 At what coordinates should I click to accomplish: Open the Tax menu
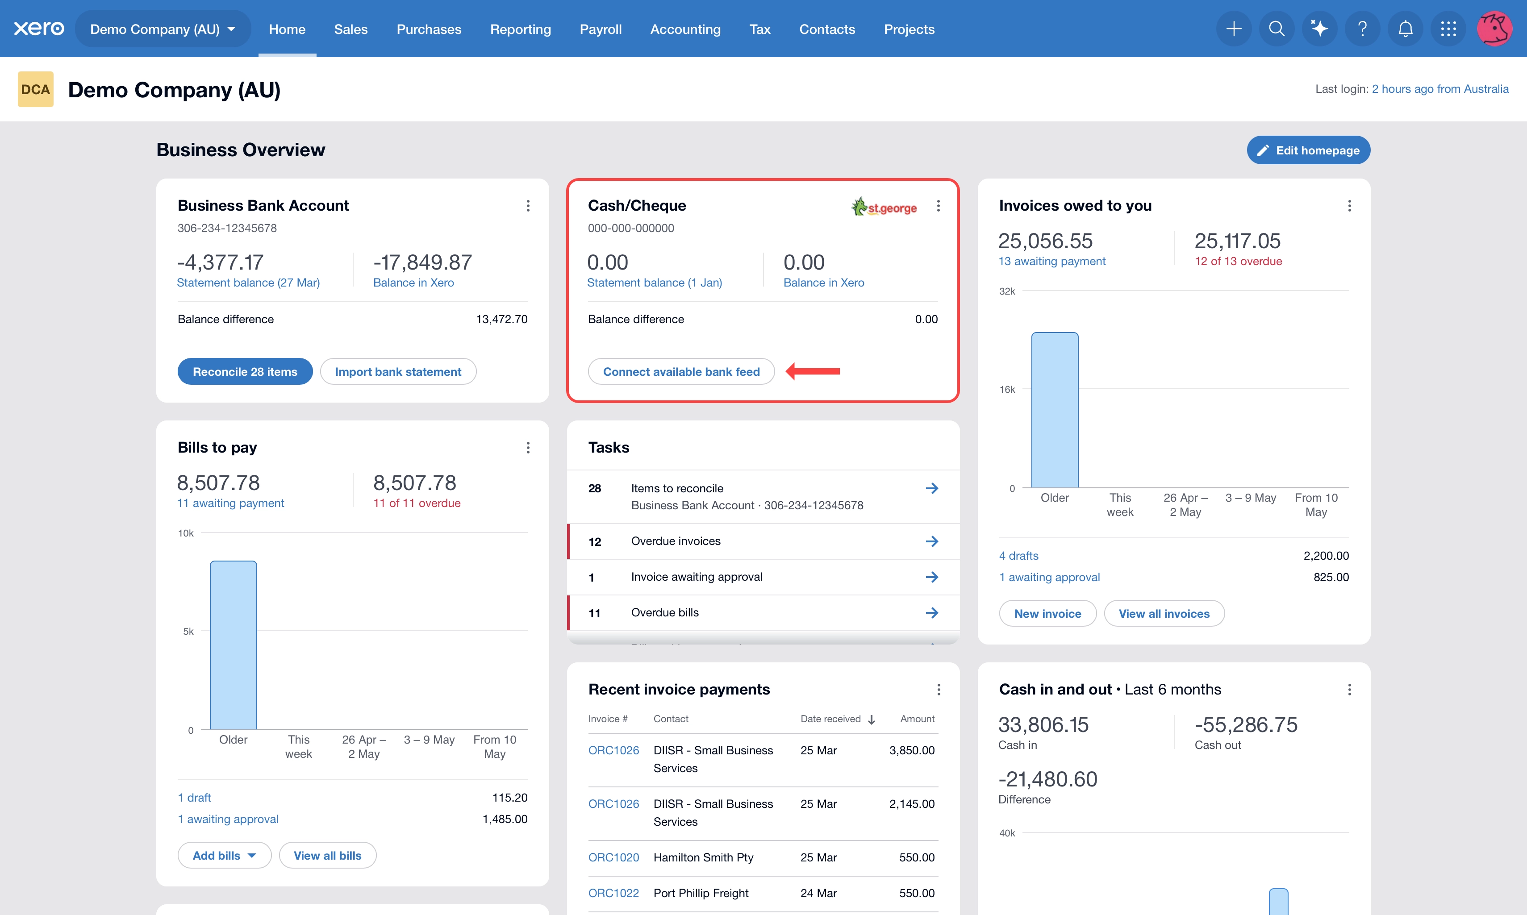pos(760,29)
